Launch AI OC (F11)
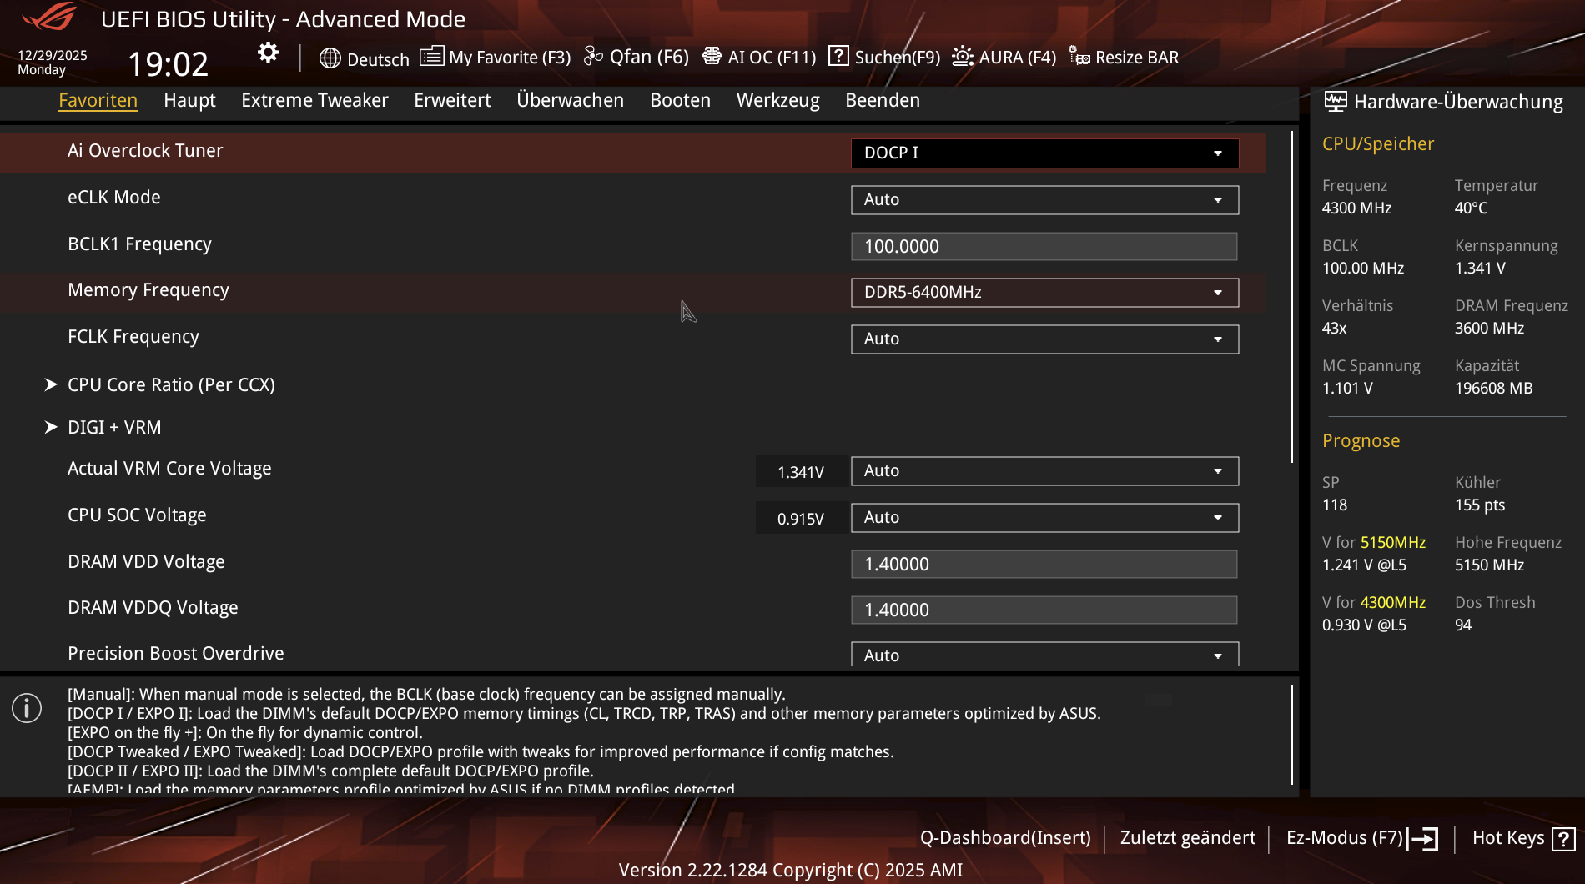Viewport: 1585px width, 884px height. (772, 58)
